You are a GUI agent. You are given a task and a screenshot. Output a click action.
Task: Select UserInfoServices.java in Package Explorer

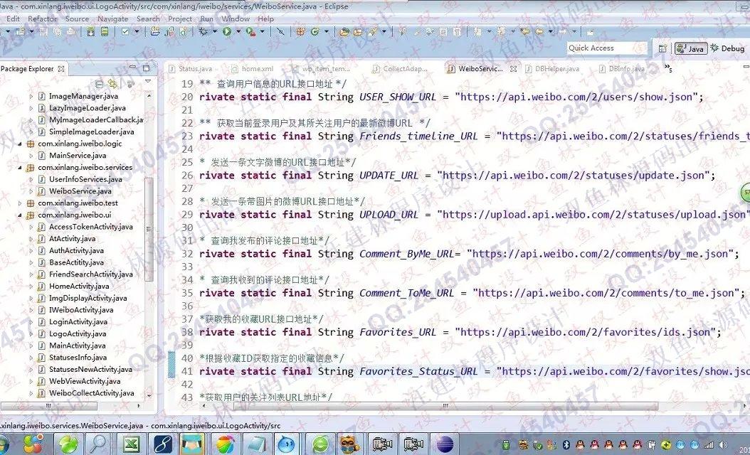coord(85,179)
